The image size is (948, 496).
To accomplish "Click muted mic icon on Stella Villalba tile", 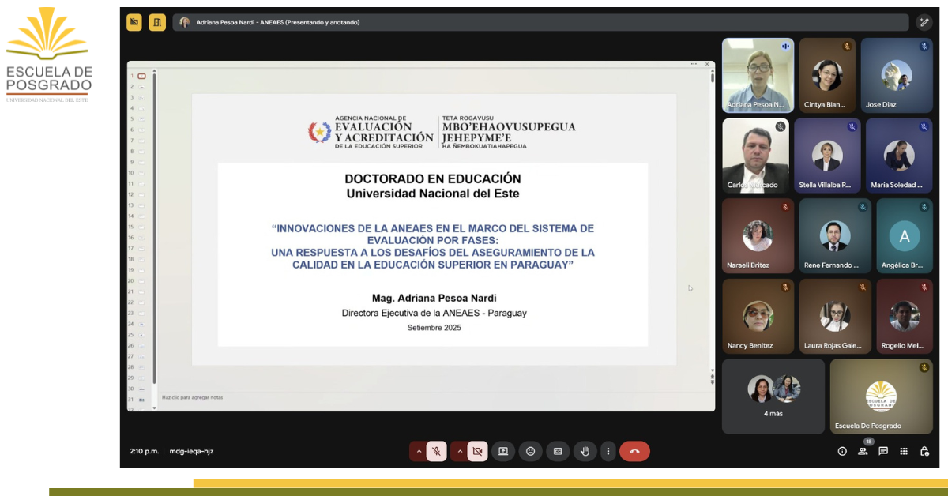I will [852, 126].
